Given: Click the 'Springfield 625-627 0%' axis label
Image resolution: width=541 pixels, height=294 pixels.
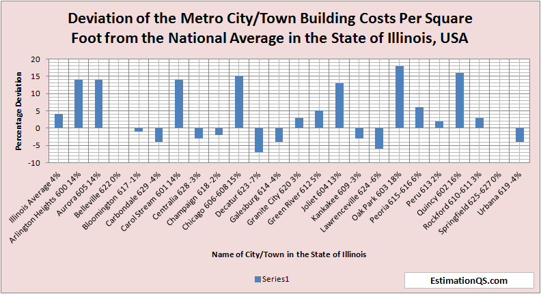Looking at the screenshot, I should (470, 203).
